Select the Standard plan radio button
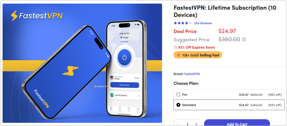Screen dimensions: 287x126 coord(178,105)
